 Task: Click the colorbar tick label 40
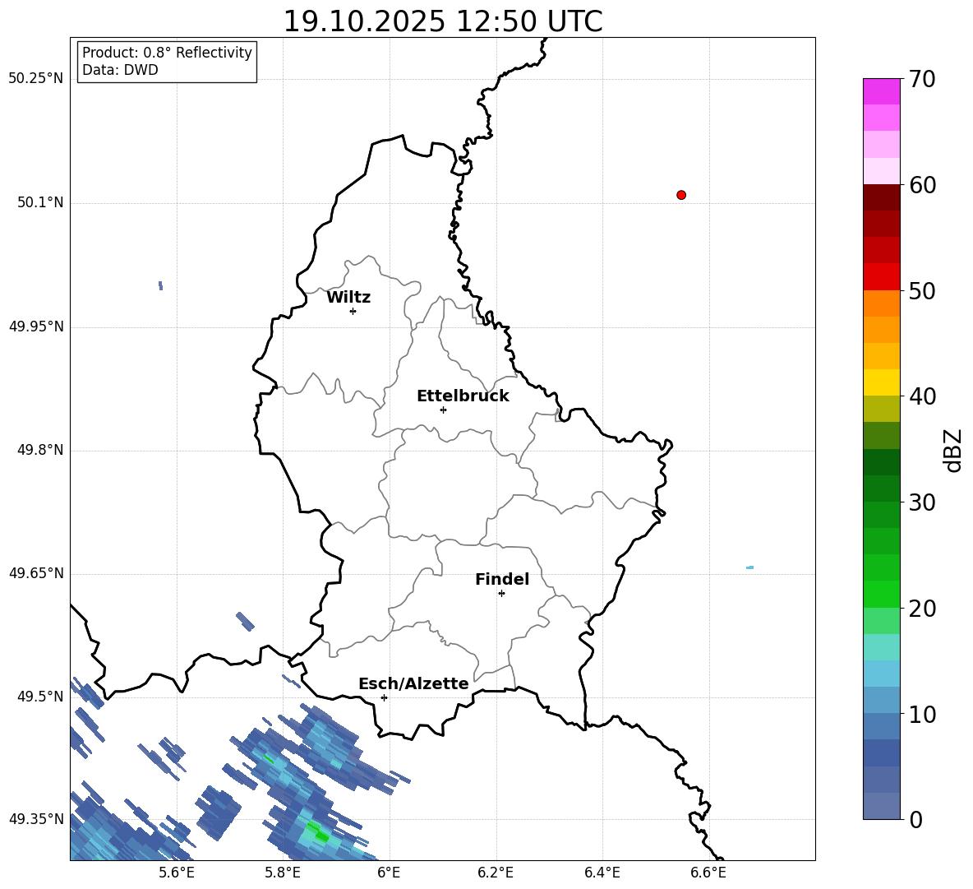922,396
